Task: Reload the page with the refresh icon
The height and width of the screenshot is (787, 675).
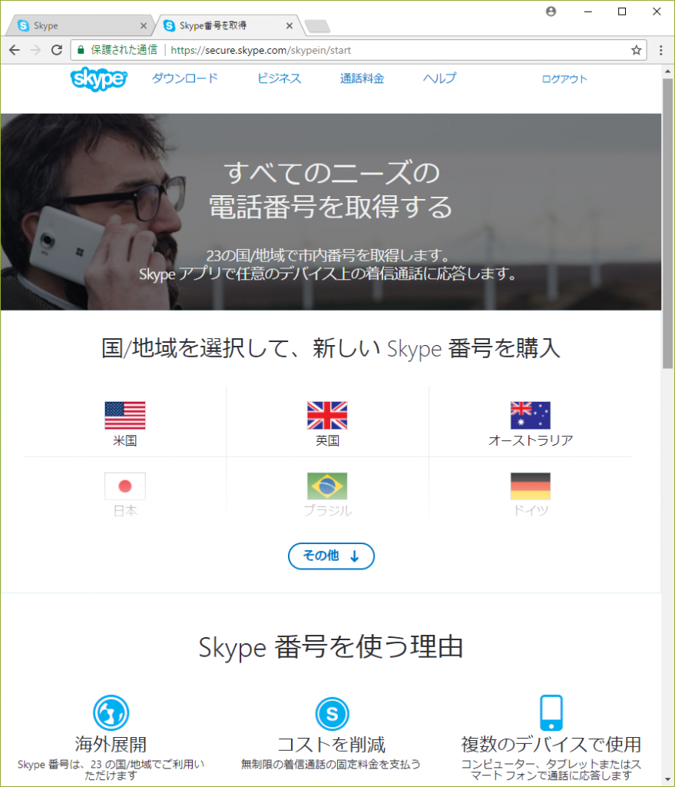Action: click(x=57, y=50)
